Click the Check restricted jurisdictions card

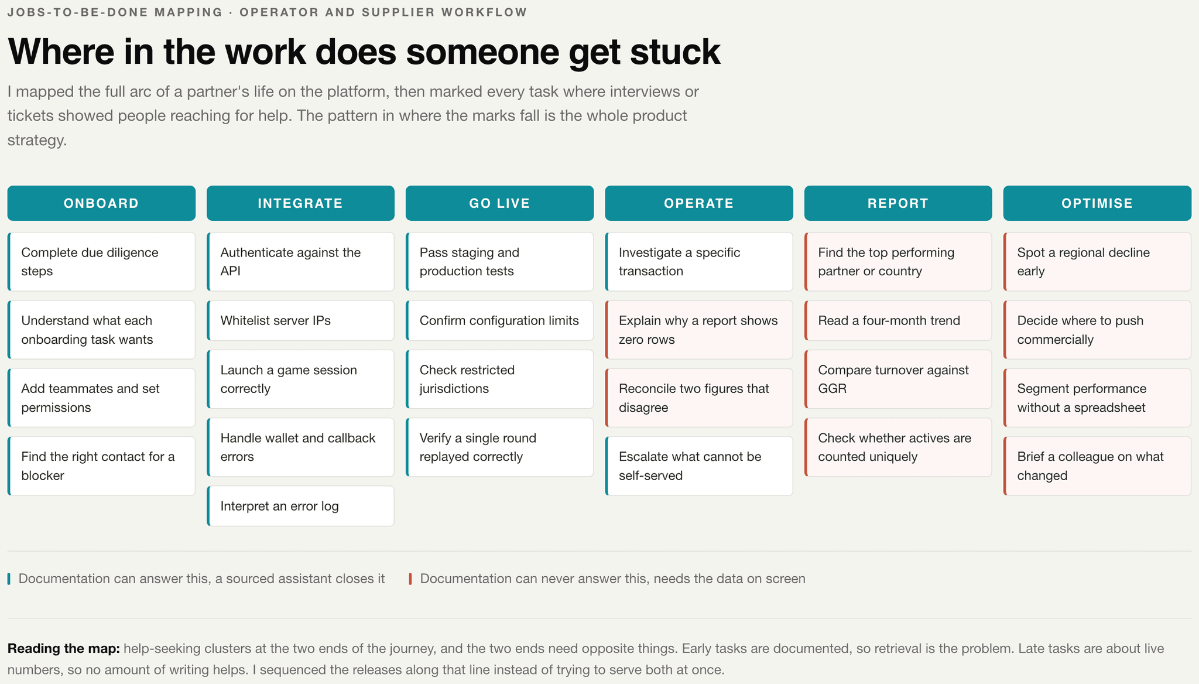[499, 379]
